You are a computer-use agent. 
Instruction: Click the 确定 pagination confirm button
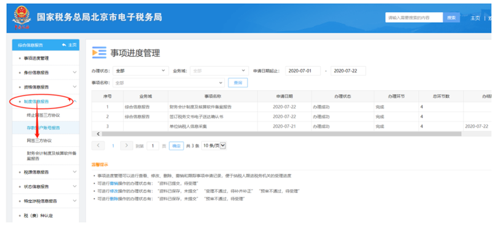(x=177, y=146)
